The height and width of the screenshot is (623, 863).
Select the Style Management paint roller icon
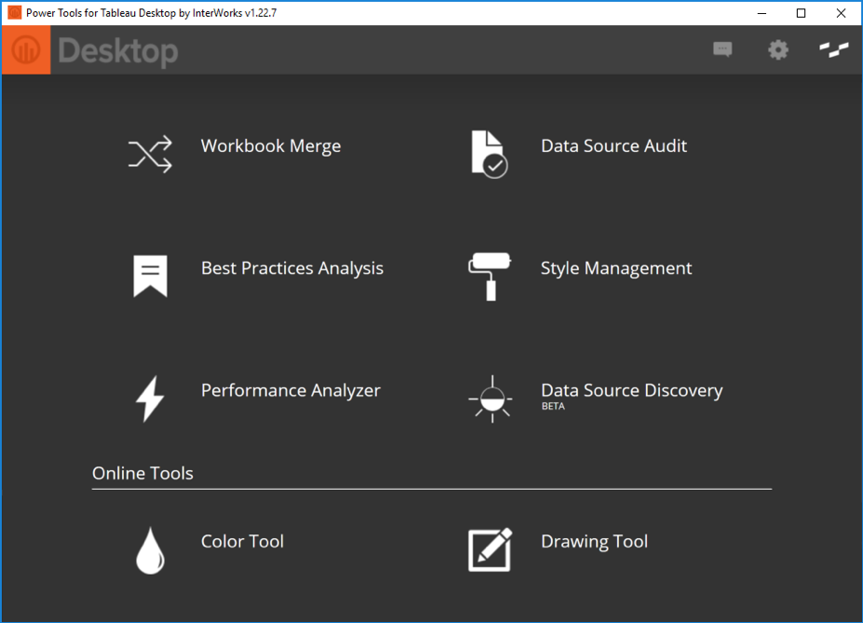pyautogui.click(x=490, y=276)
